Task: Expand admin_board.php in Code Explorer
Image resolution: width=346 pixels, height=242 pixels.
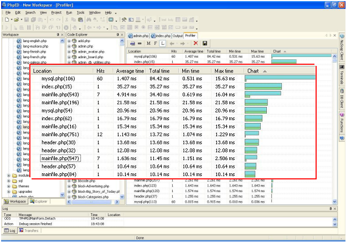Action: point(69,57)
